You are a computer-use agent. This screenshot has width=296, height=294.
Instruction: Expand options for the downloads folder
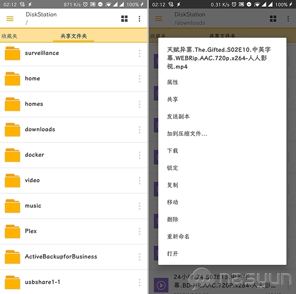pyautogui.click(x=139, y=130)
